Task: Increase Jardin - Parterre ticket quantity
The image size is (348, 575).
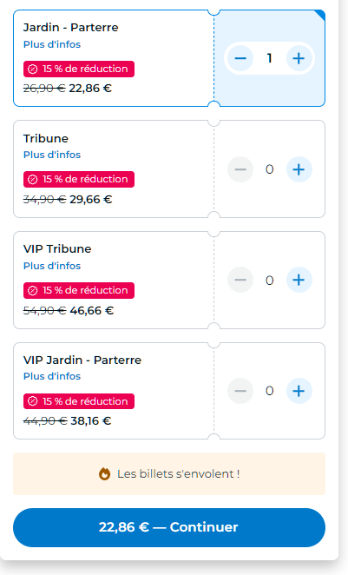Action: point(299,58)
